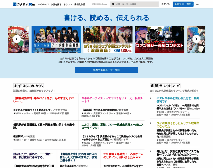Open the partly visible left edge banner

(18, 39)
